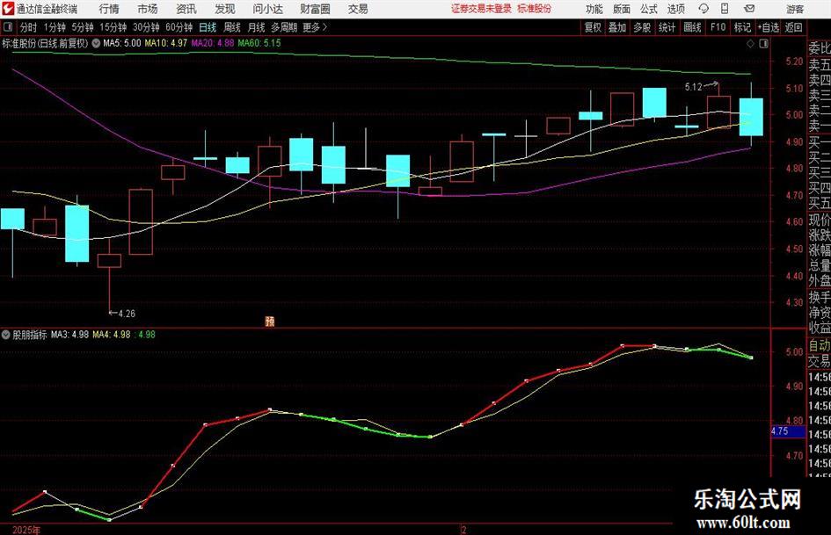Switch to 分时 chart tab
Image resolution: width=831 pixels, height=535 pixels.
coord(29,27)
